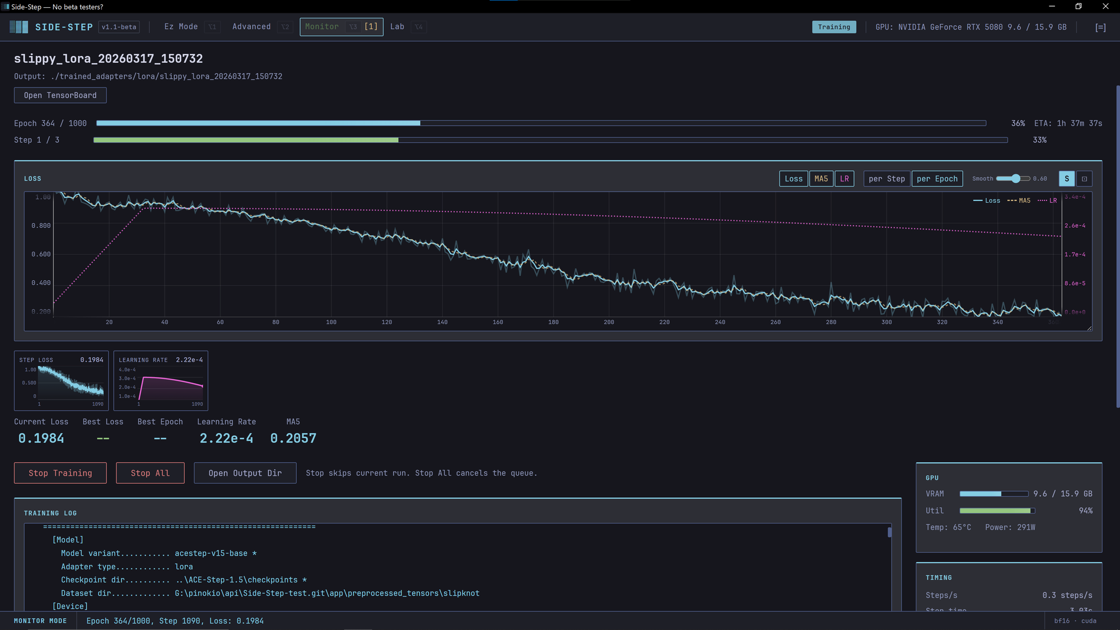The width and height of the screenshot is (1120, 630).
Task: Click the [=] layout icon in header
Action: [x=1100, y=27]
